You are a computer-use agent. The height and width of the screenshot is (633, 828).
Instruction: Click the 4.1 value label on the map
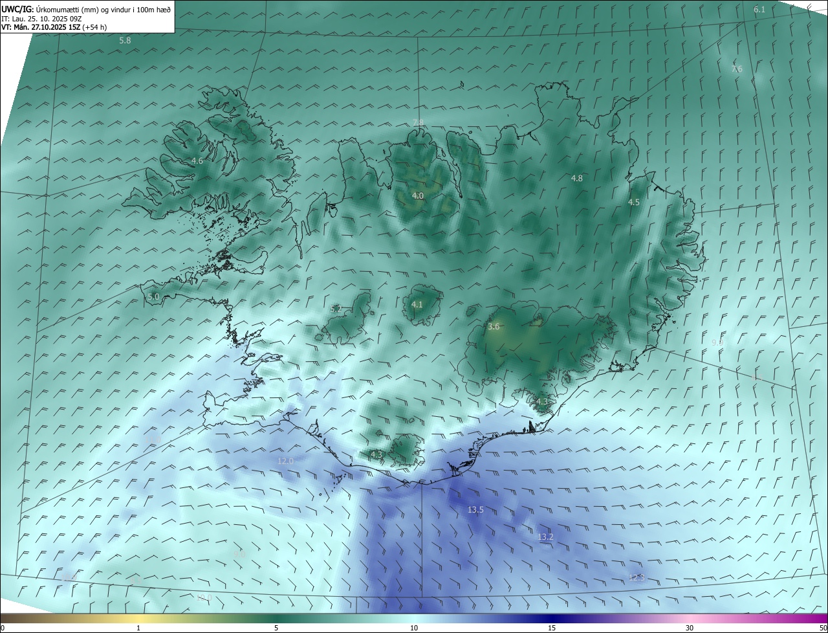(x=417, y=304)
